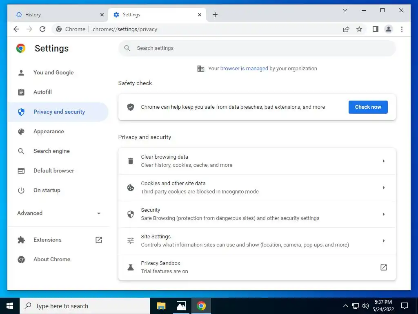Open Chrome's three-dot menu
This screenshot has width=418, height=314.
[402, 29]
